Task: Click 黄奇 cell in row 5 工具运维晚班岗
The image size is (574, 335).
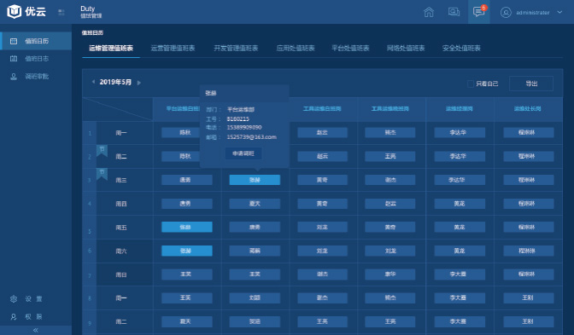Action: (x=390, y=228)
